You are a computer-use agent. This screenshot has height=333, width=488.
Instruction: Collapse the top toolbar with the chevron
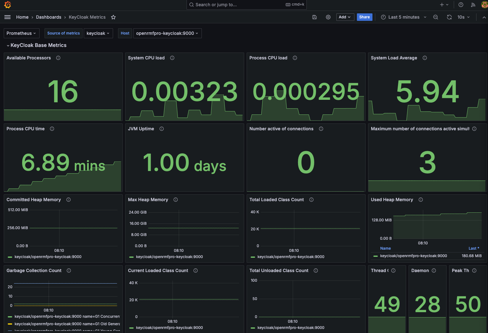[484, 17]
